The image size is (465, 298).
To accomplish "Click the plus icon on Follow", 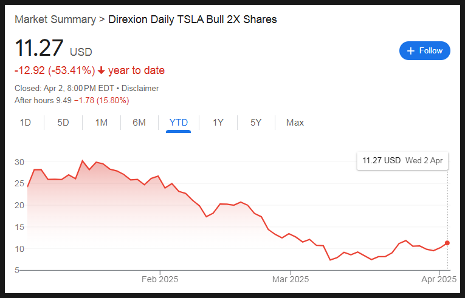I will coord(411,51).
